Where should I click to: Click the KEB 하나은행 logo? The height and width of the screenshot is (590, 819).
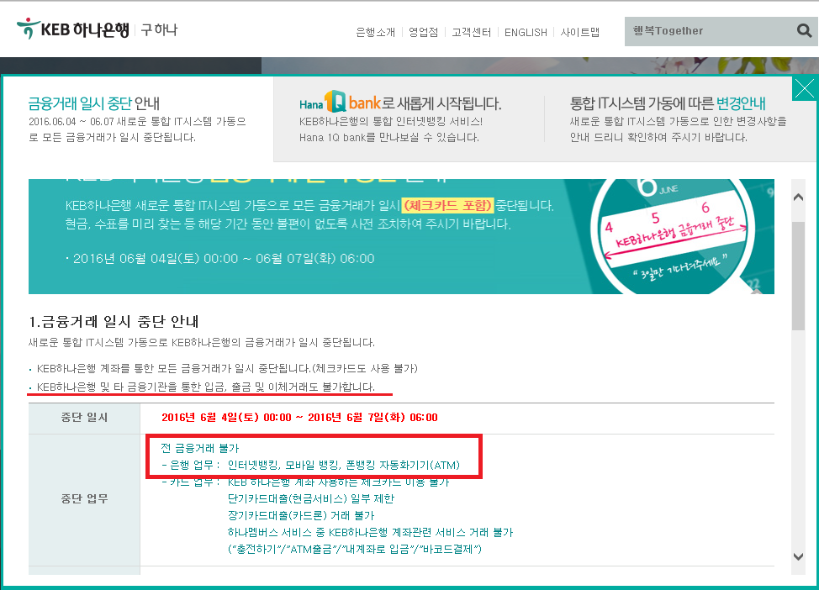73,29
